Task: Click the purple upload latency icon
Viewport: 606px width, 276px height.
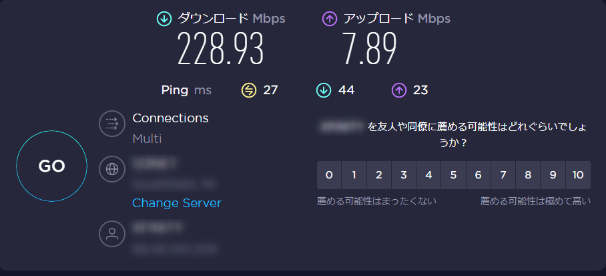Action: click(398, 90)
